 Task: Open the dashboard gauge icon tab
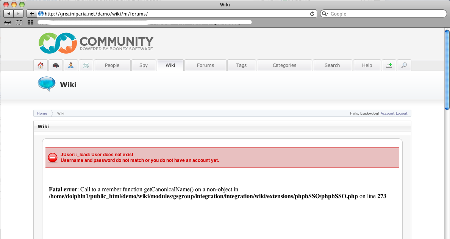pos(56,65)
